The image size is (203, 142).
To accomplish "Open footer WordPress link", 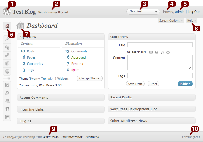I will pos(51,137).
